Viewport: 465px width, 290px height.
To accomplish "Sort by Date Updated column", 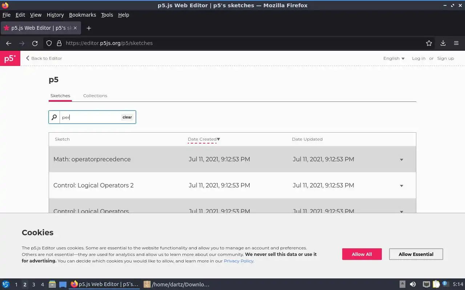I will click(x=307, y=139).
